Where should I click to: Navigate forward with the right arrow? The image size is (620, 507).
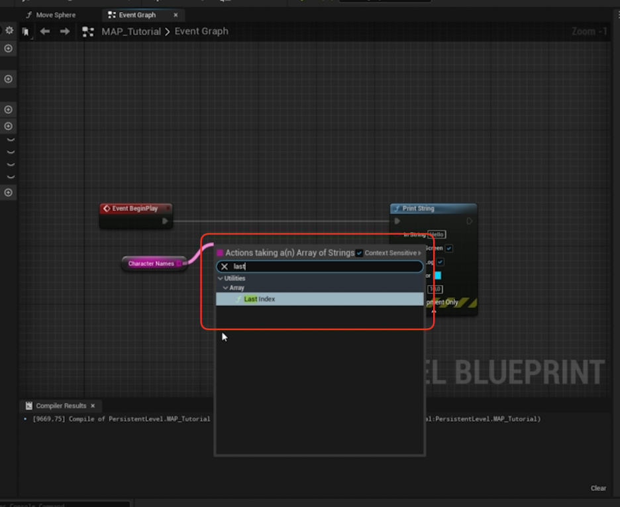coord(65,31)
